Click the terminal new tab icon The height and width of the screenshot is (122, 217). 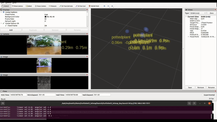(x=3, y=103)
